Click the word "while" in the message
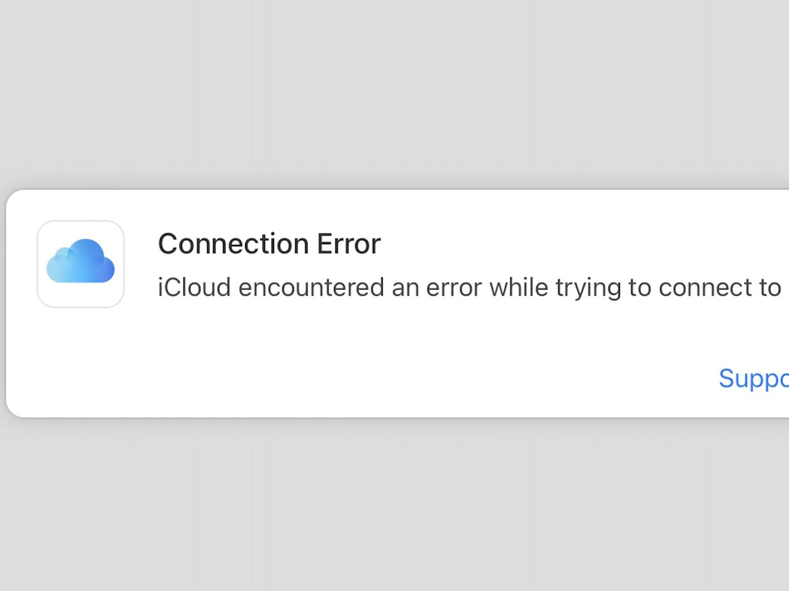This screenshot has height=591, width=789. click(518, 287)
